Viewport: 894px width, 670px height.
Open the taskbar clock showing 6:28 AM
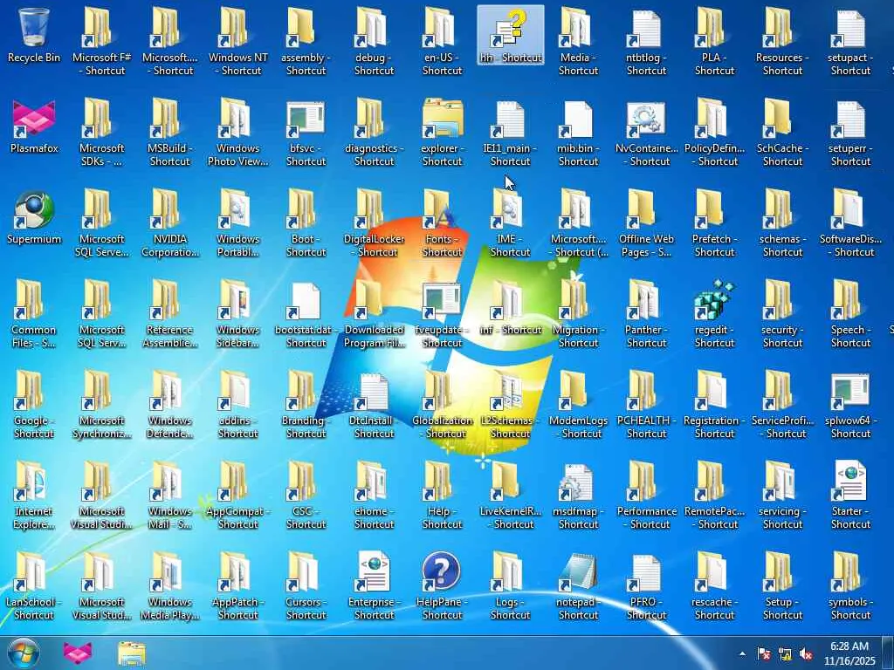[x=849, y=653]
